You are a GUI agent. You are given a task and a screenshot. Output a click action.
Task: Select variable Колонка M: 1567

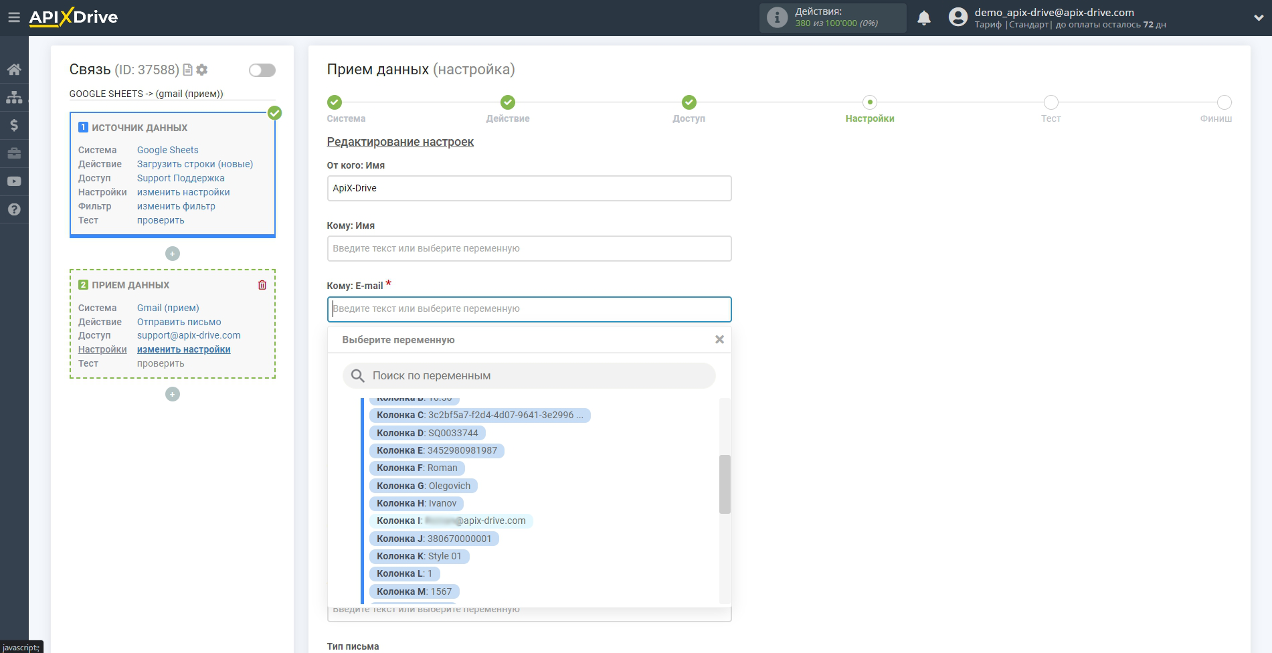click(414, 591)
